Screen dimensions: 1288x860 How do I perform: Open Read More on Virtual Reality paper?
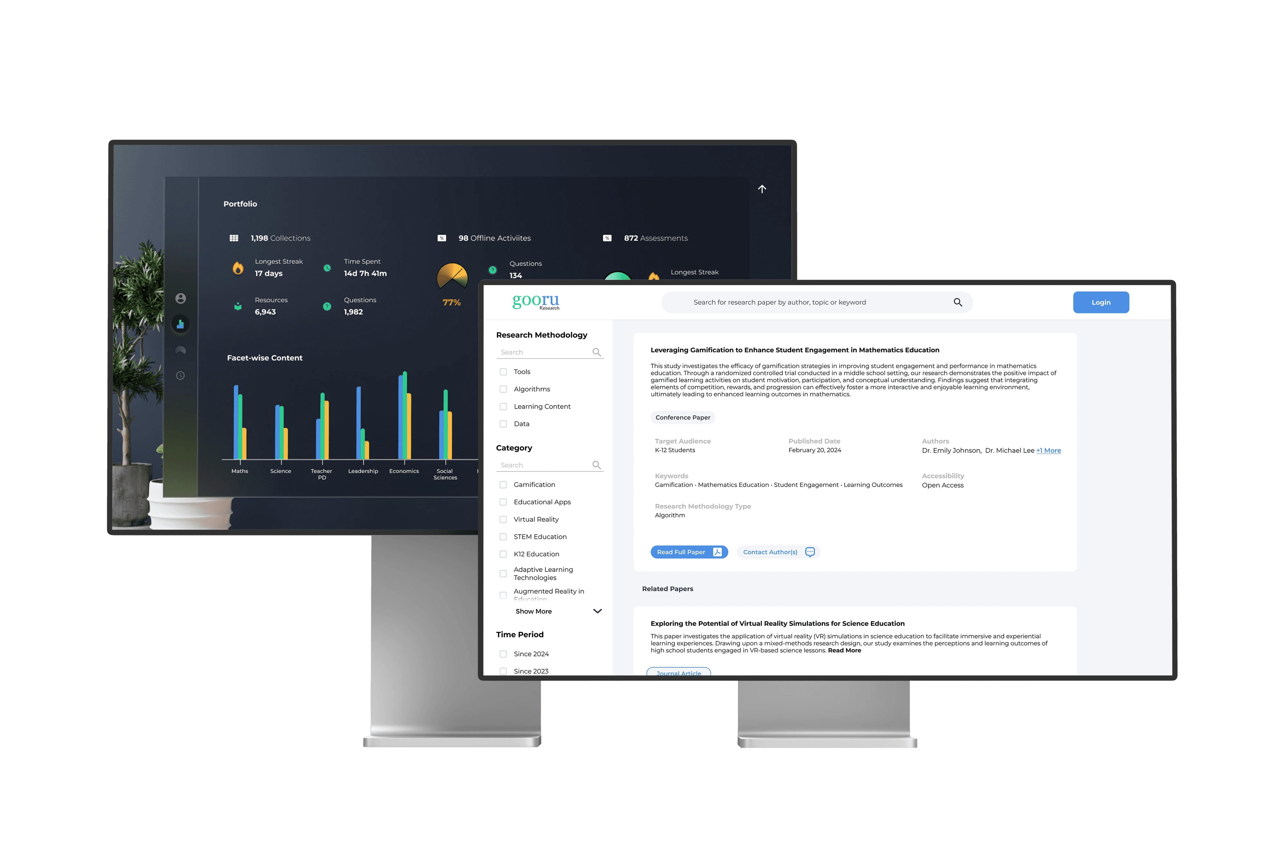click(x=844, y=651)
